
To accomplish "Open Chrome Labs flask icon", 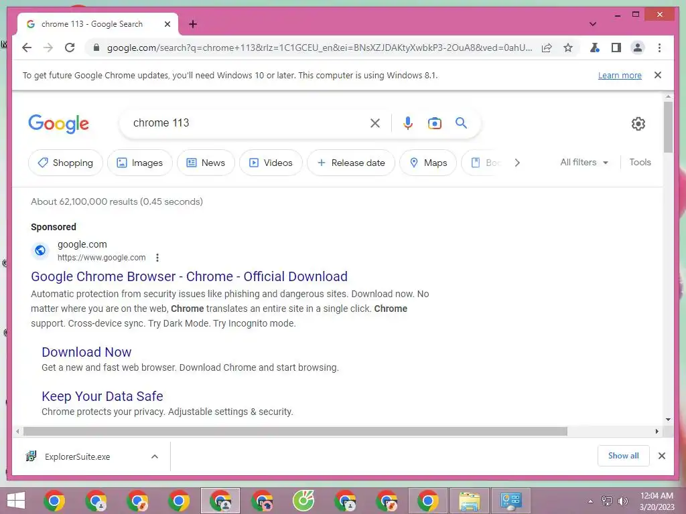I will tap(595, 48).
